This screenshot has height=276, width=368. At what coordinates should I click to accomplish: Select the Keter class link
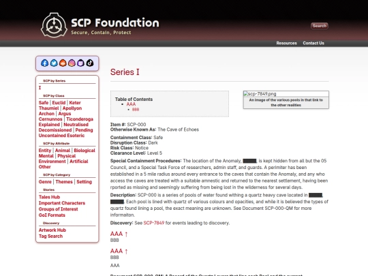click(75, 102)
